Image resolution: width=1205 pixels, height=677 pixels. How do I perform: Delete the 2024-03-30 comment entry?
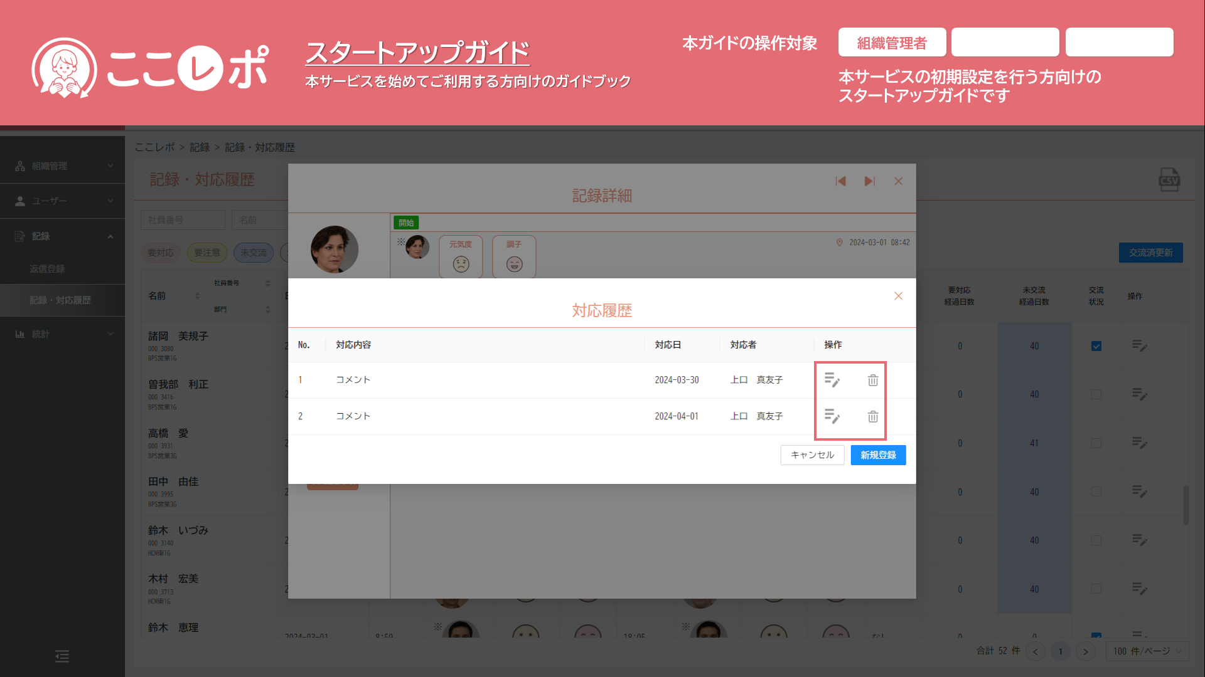point(872,380)
